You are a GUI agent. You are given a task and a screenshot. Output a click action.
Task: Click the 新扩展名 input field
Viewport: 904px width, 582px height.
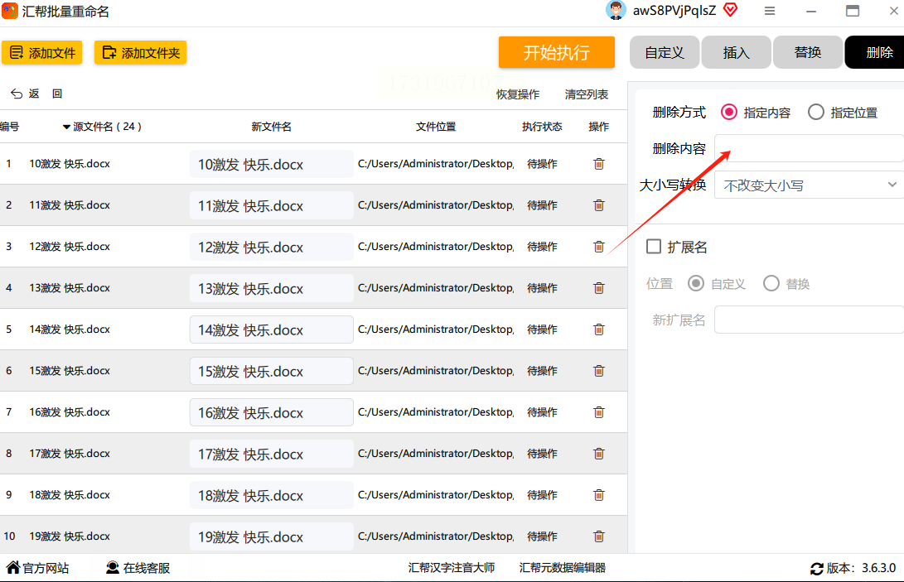tap(809, 320)
